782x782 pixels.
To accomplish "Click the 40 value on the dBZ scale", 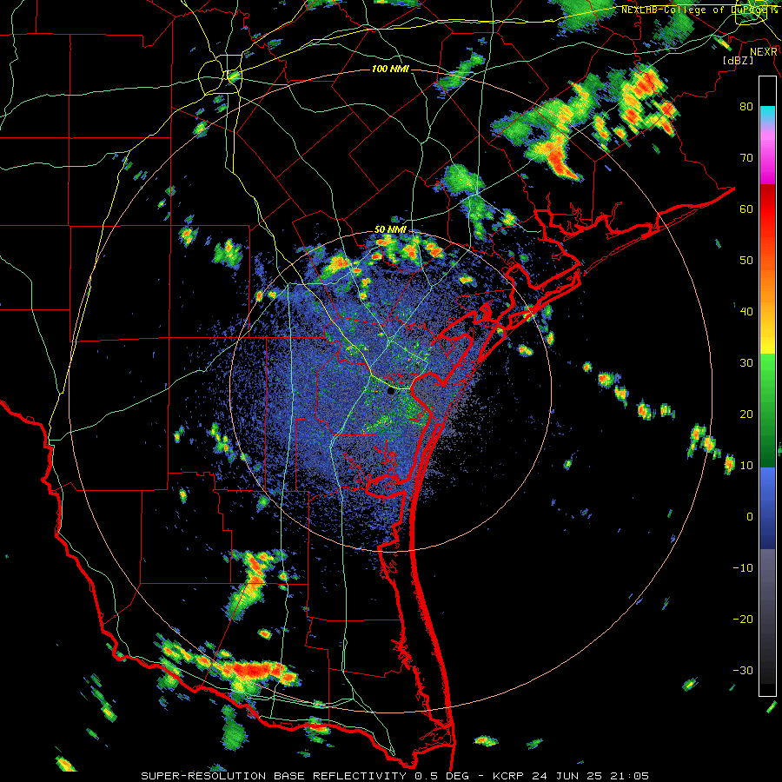I will click(x=746, y=312).
